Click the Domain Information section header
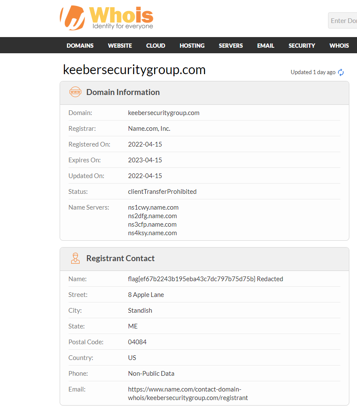Screen dimensions: 357x406 pyautogui.click(x=123, y=92)
